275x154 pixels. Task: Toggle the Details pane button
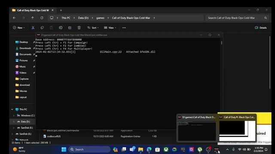click(x=261, y=28)
